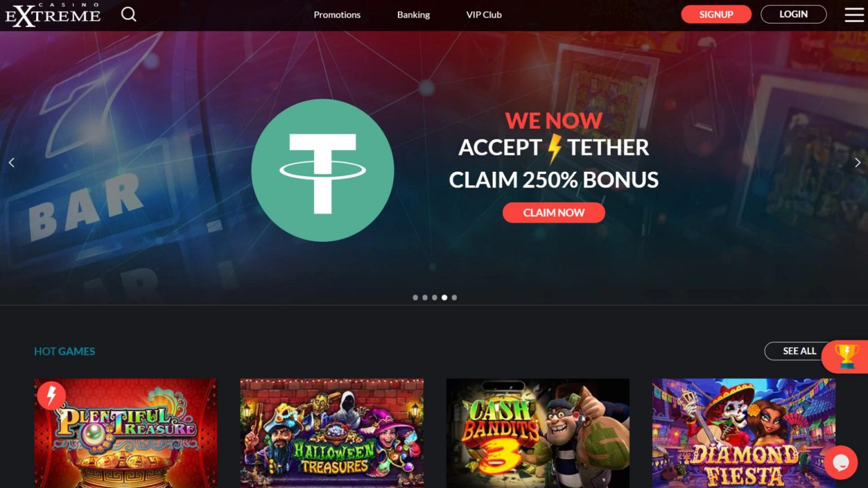Select the second carousel dot
The height and width of the screenshot is (488, 868).
[x=425, y=298]
